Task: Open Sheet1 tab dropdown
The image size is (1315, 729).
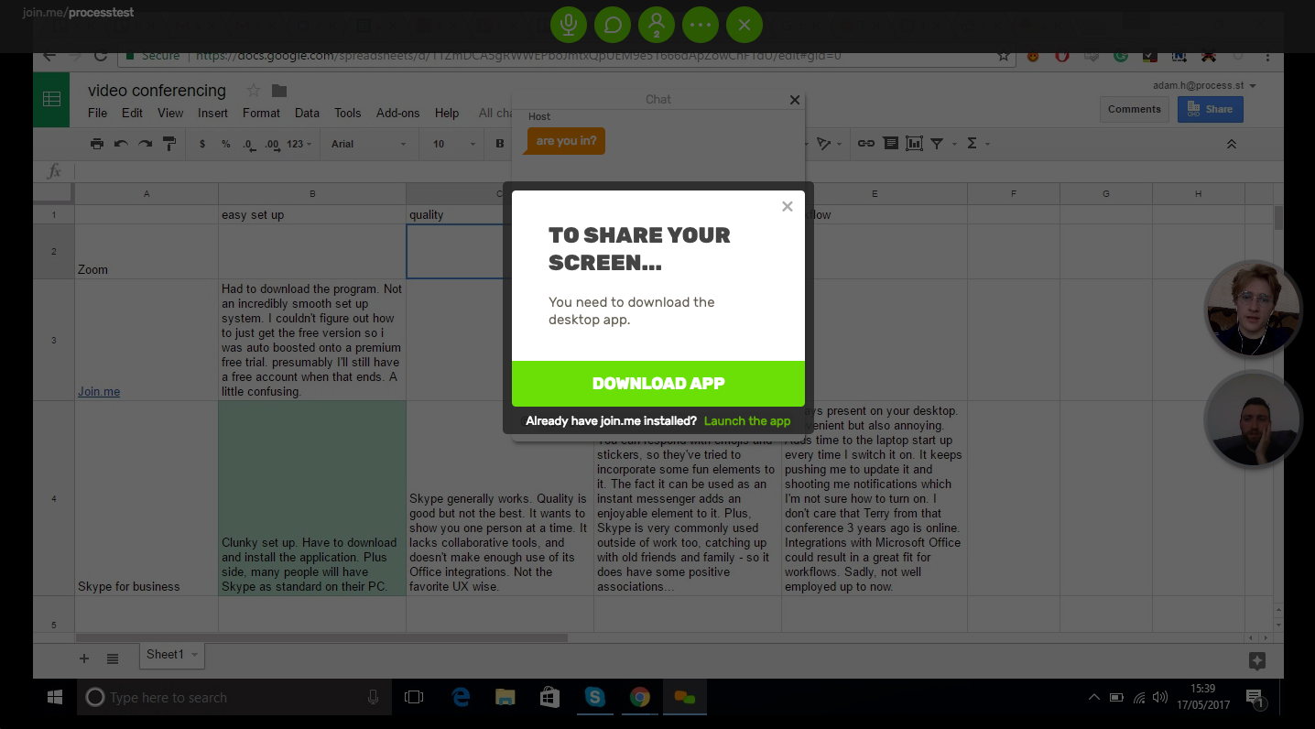Action: [194, 655]
